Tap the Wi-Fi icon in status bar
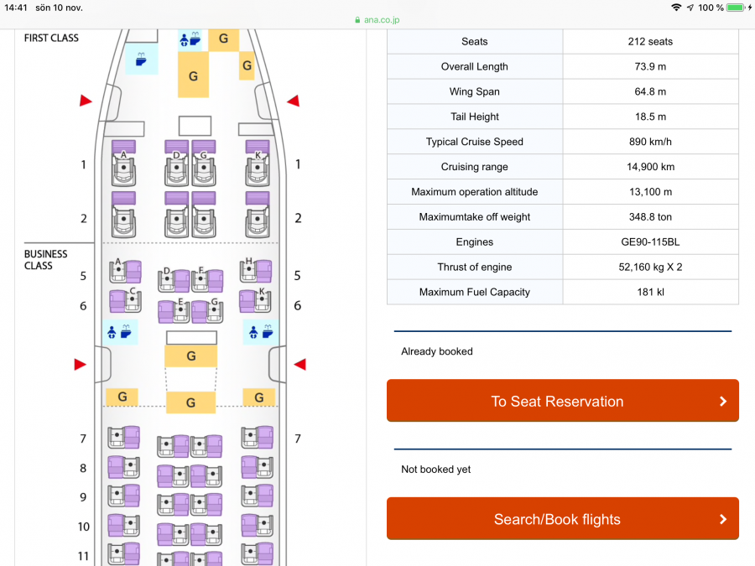Viewport: 755px width, 566px height. (676, 8)
